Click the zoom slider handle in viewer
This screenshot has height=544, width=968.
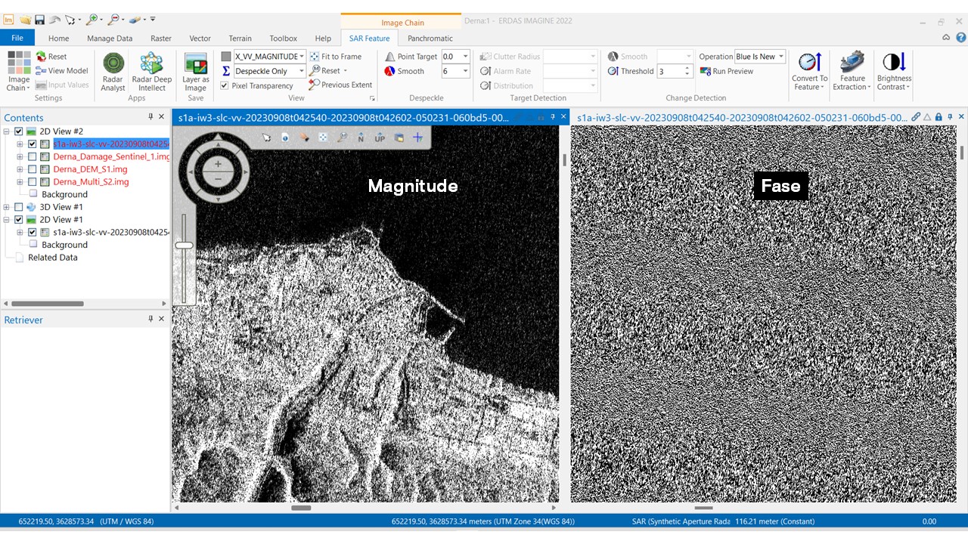tap(184, 245)
